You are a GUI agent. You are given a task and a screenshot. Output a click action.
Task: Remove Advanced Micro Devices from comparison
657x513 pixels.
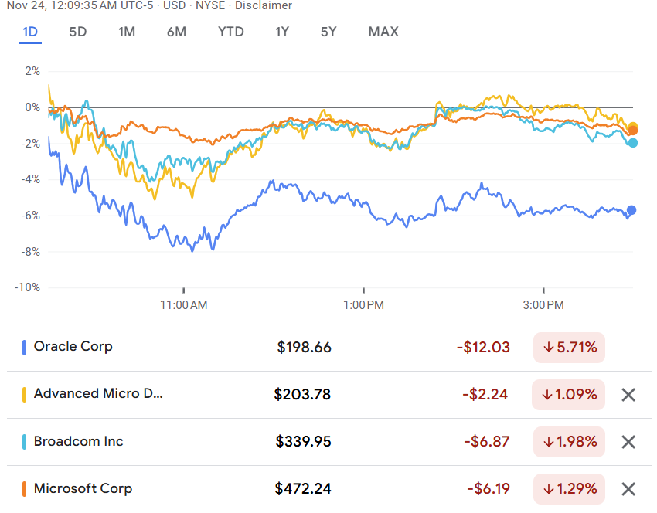(x=628, y=395)
